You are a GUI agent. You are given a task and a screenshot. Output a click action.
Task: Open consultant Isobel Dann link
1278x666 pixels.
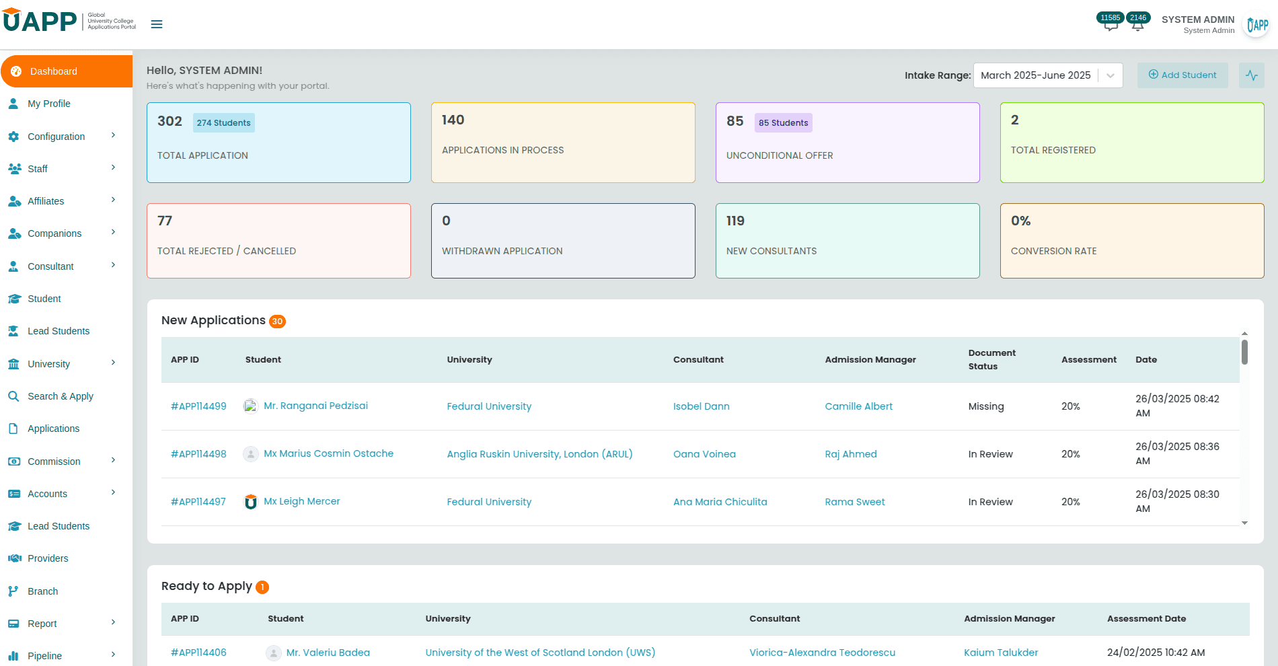pyautogui.click(x=702, y=406)
